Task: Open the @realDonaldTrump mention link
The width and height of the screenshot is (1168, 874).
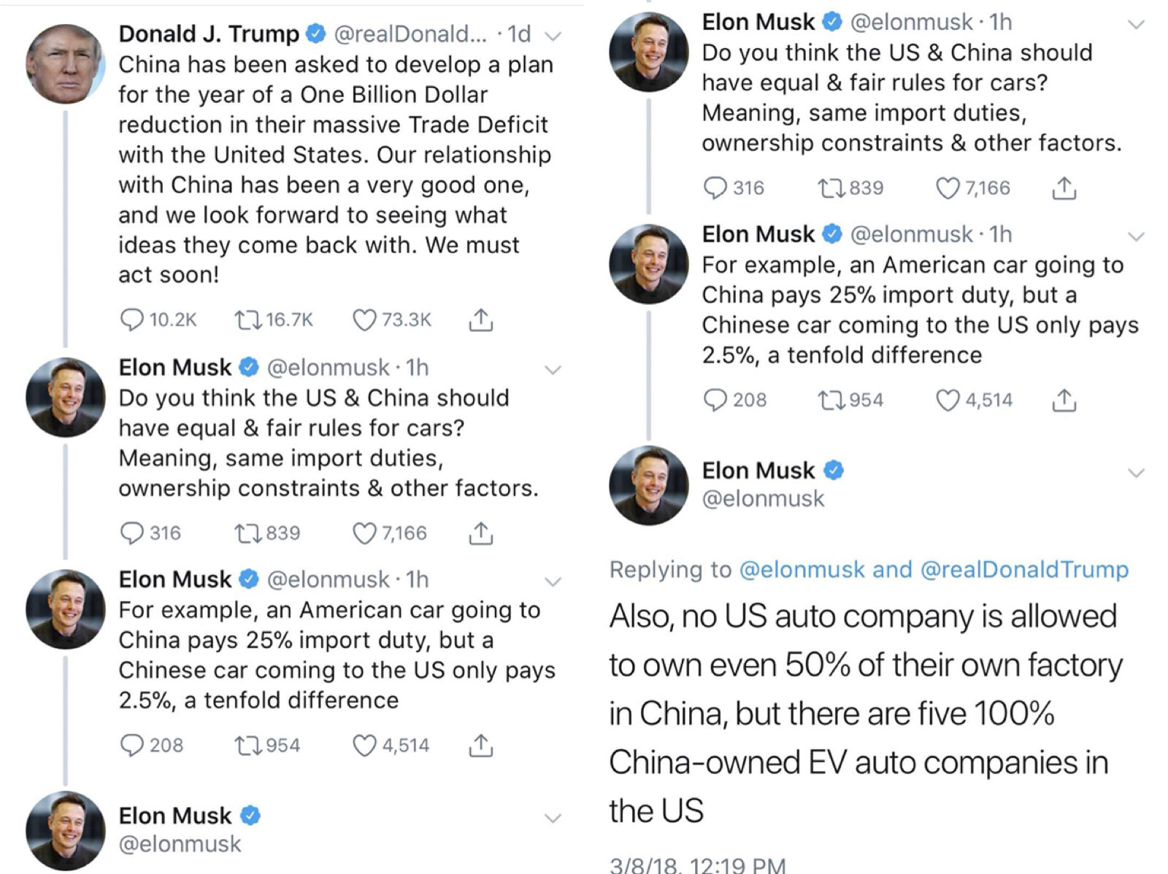Action: click(1024, 569)
